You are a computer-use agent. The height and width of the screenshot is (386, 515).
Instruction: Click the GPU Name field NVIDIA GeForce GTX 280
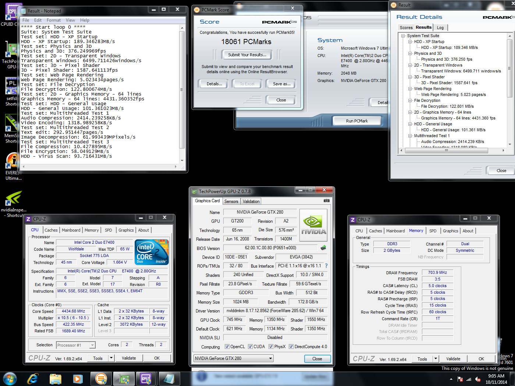(x=260, y=212)
